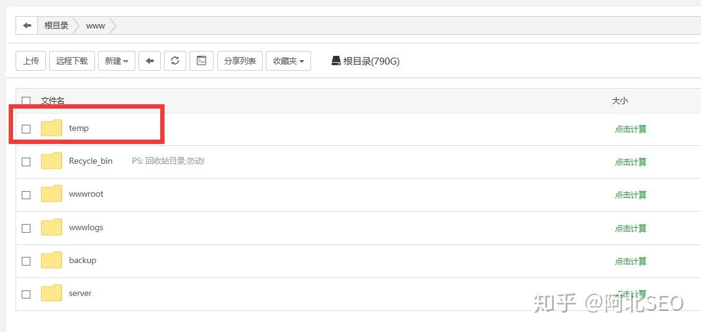This screenshot has height=332, width=701.
Task: Open the 收藏夹 dropdown menu
Action: pos(288,61)
